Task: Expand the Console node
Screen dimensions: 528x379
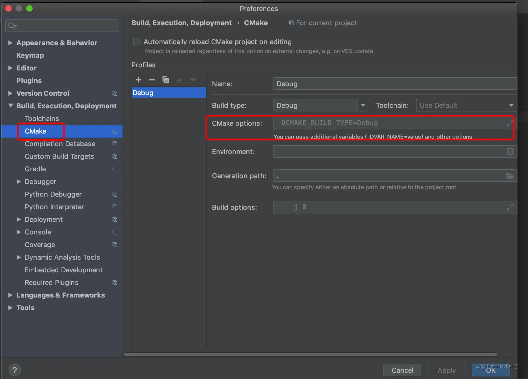Action: pos(19,232)
